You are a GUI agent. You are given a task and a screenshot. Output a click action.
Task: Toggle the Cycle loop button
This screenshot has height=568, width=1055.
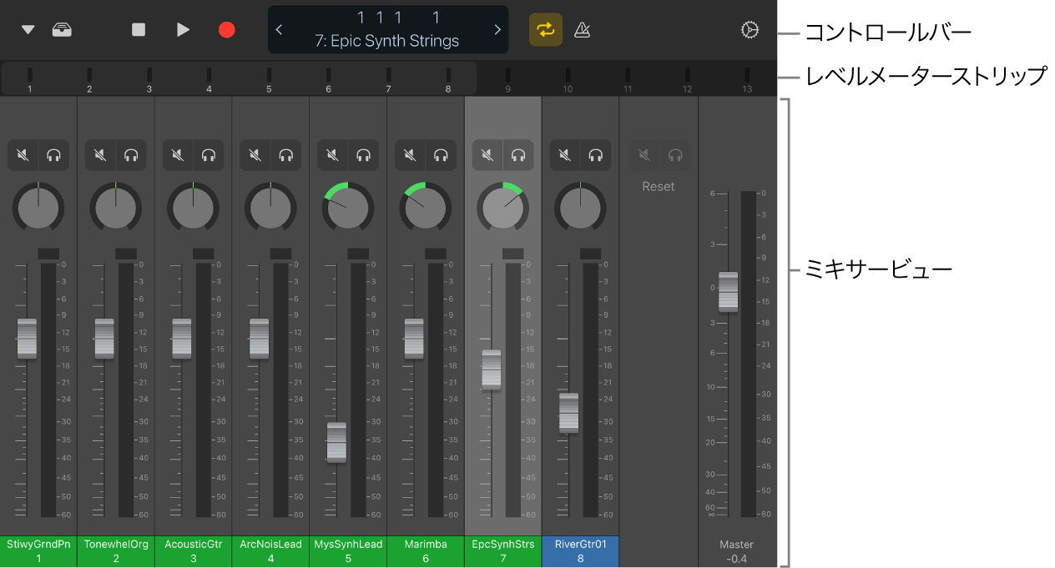(546, 29)
